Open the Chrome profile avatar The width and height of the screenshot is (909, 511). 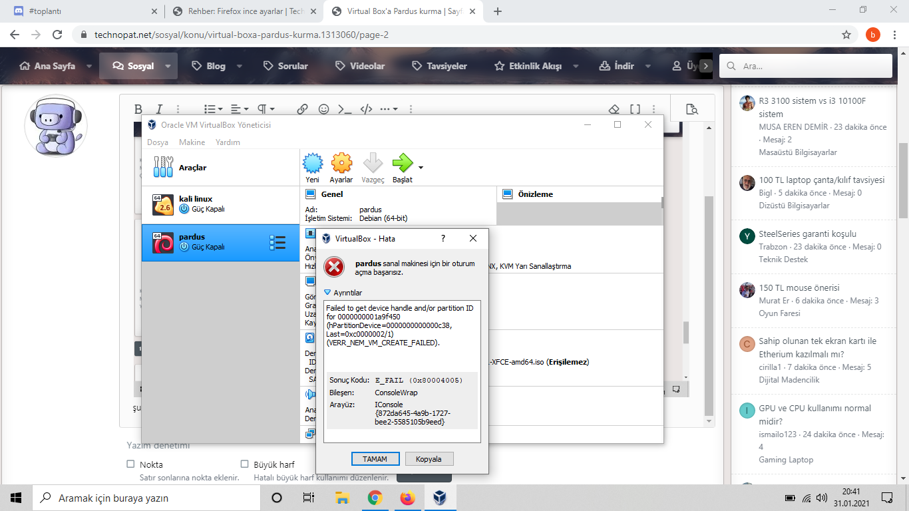[x=873, y=35]
